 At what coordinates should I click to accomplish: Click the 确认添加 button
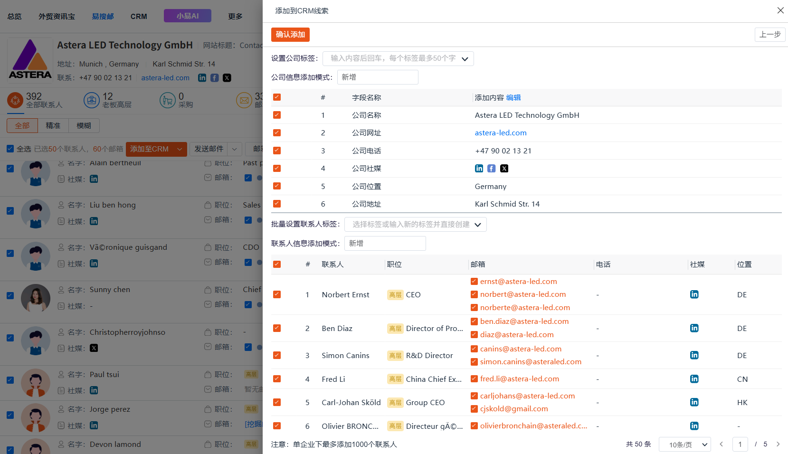click(x=290, y=34)
